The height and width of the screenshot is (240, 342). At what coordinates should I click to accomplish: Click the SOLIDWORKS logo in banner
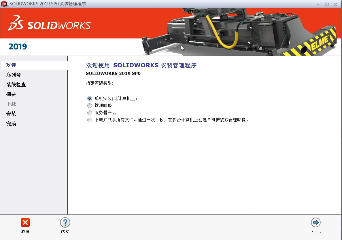tap(49, 25)
